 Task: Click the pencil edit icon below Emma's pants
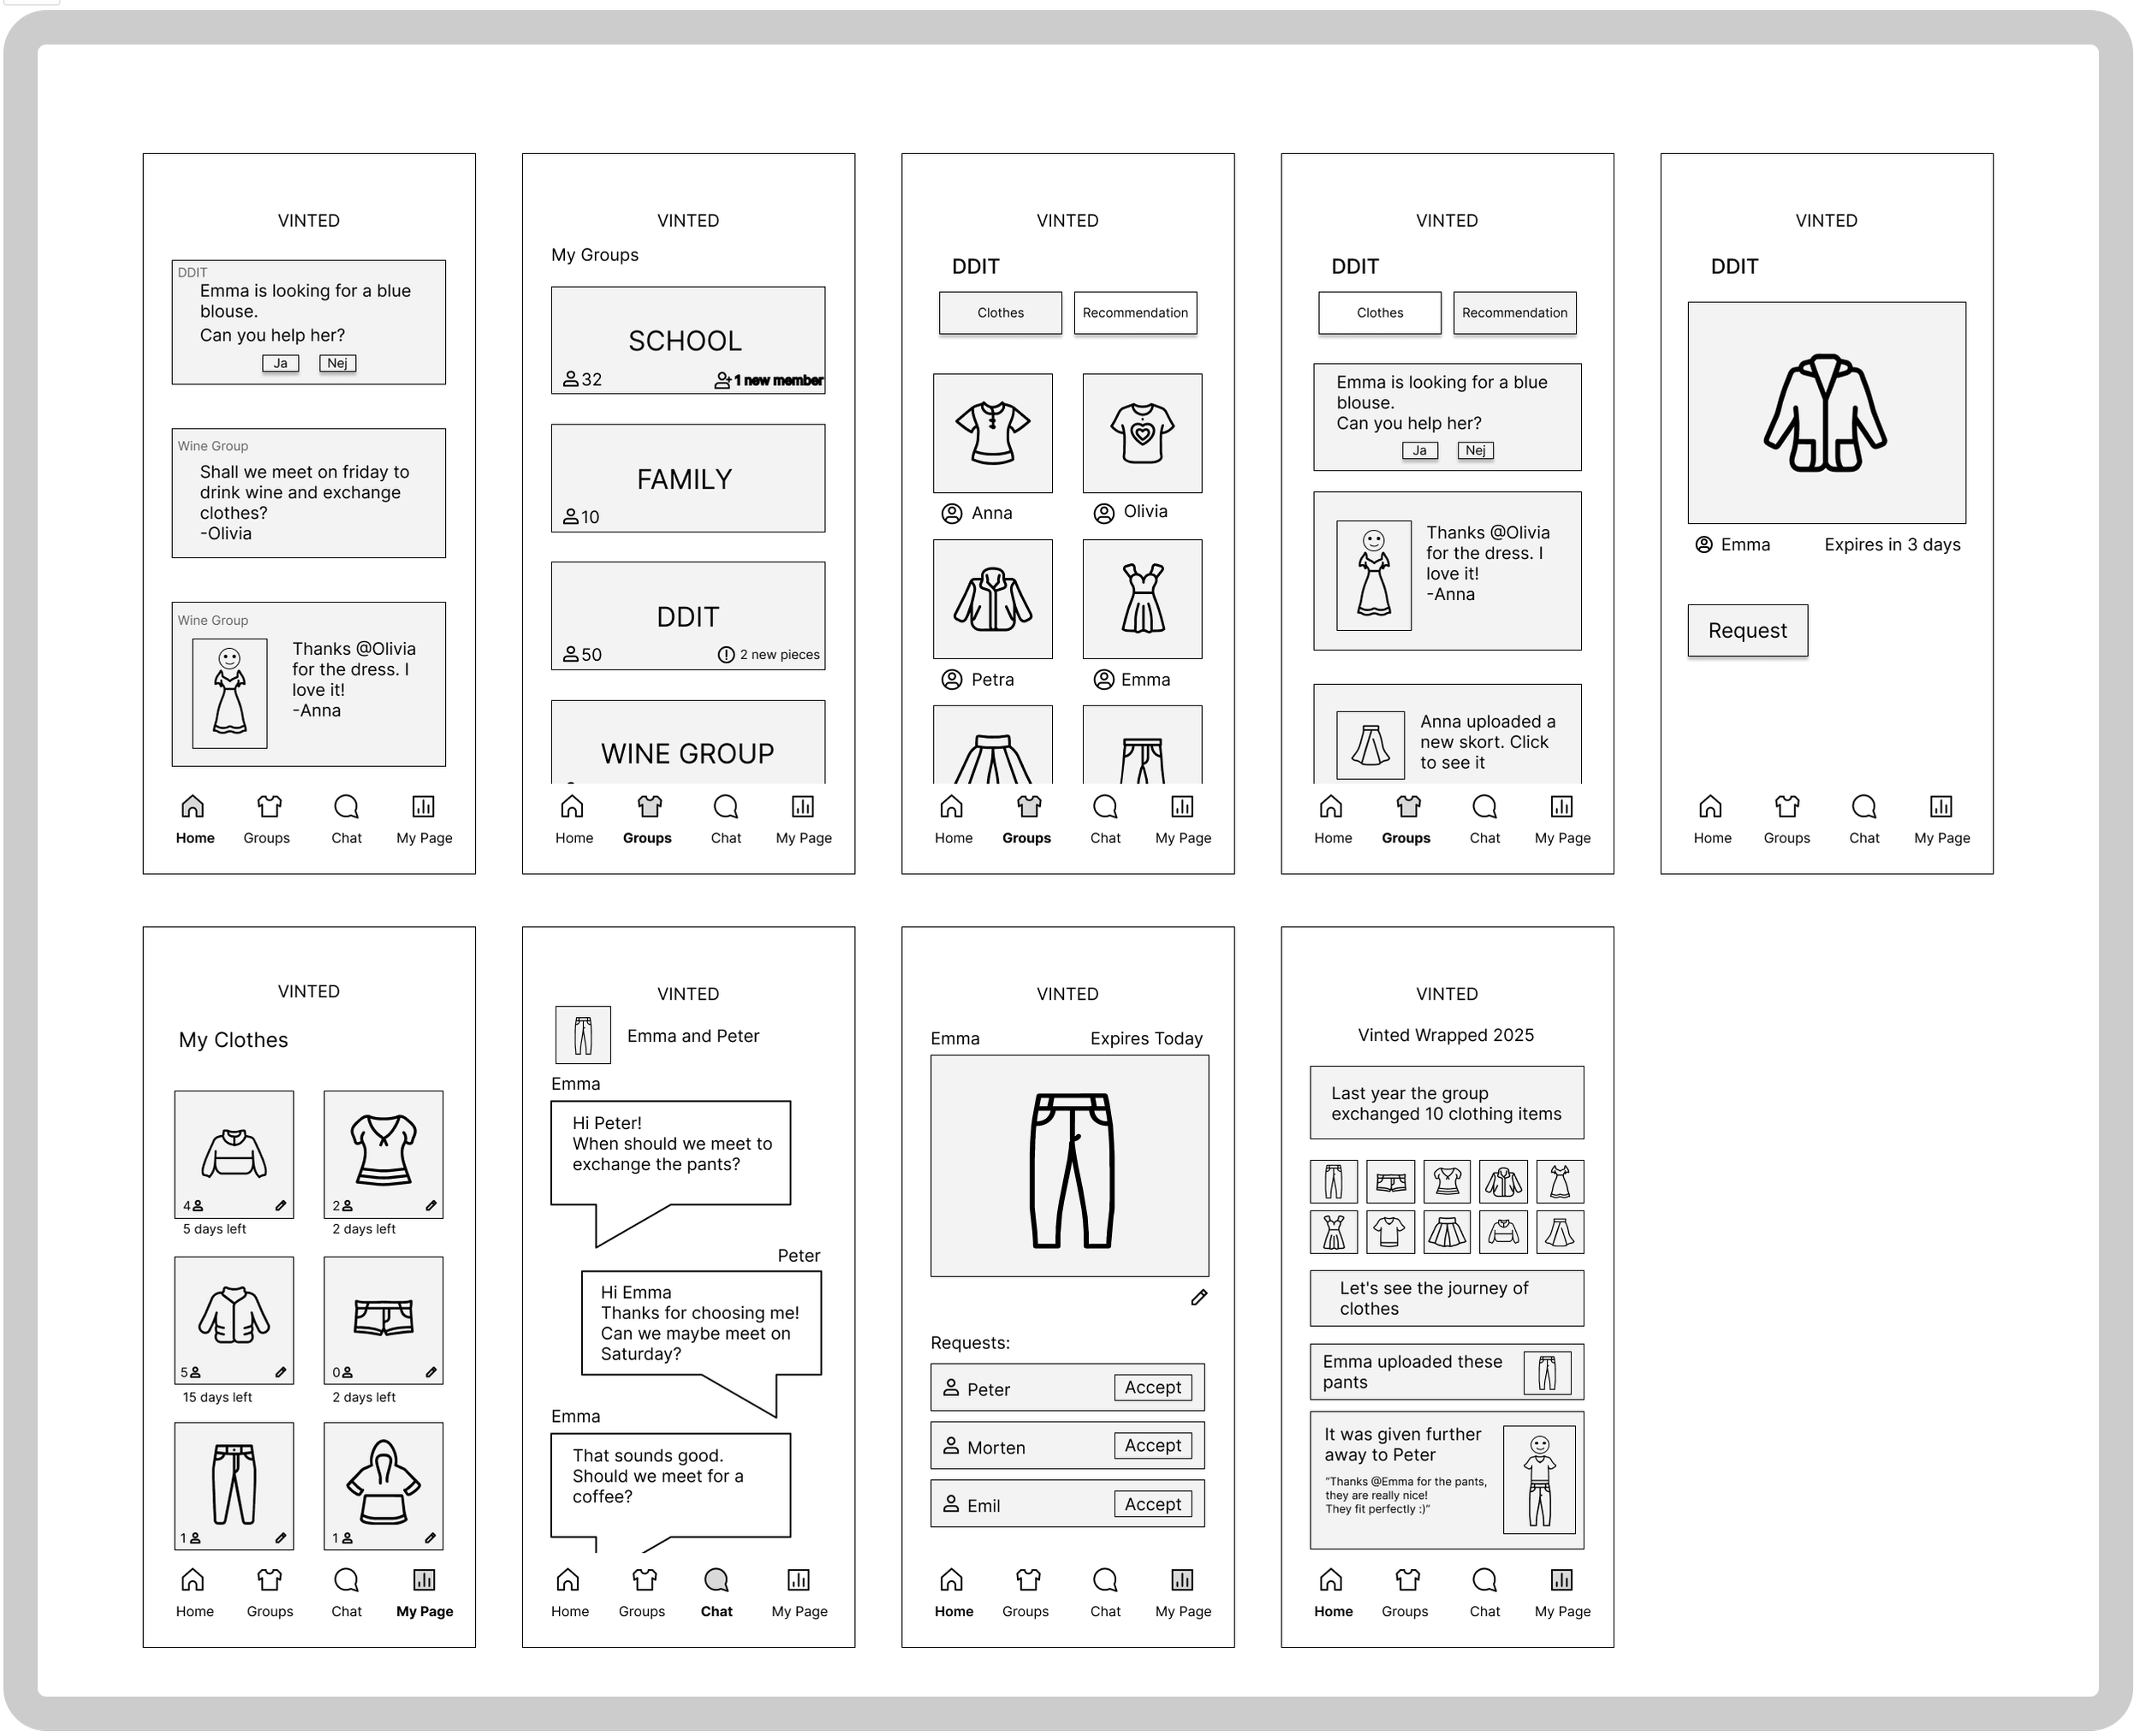pos(1200,1298)
